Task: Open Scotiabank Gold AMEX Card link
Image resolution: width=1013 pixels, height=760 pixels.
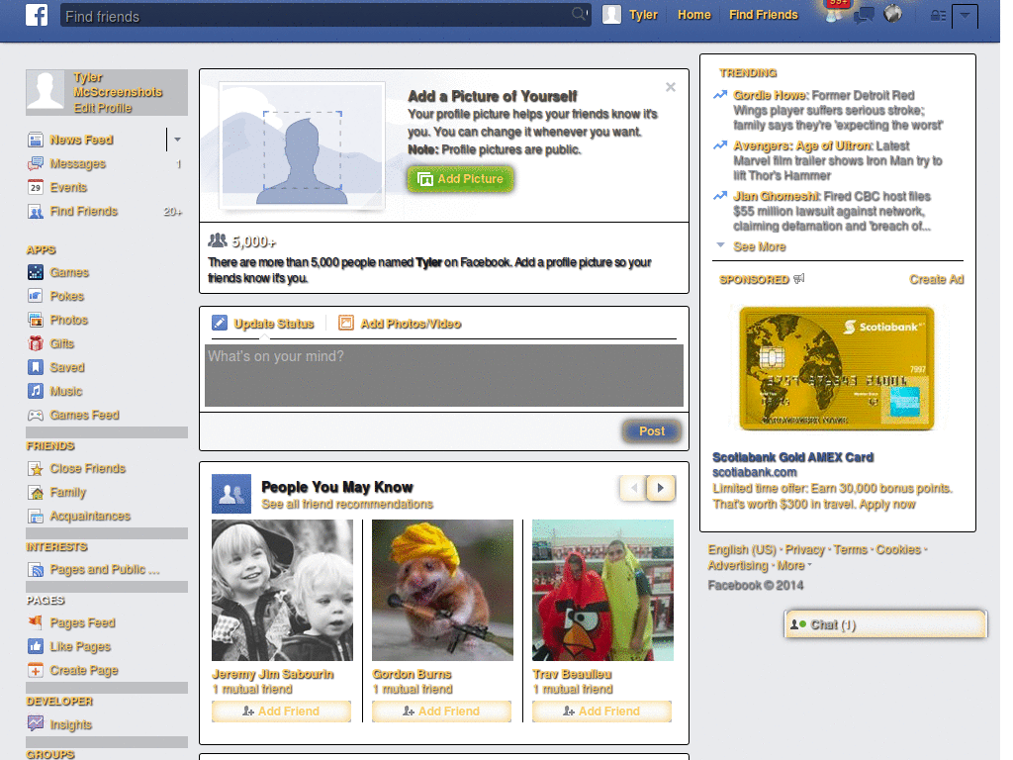Action: click(792, 457)
